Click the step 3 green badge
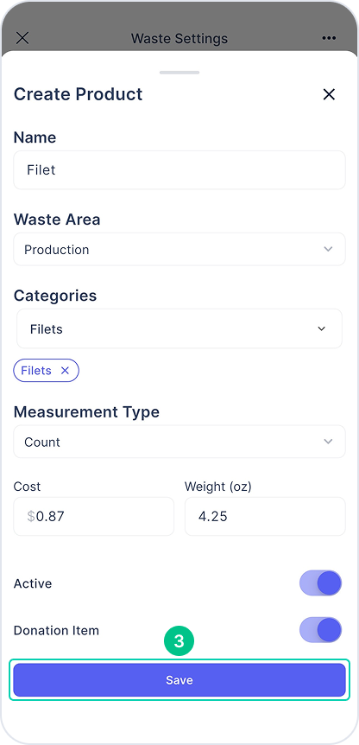This screenshot has width=359, height=745. point(179,641)
